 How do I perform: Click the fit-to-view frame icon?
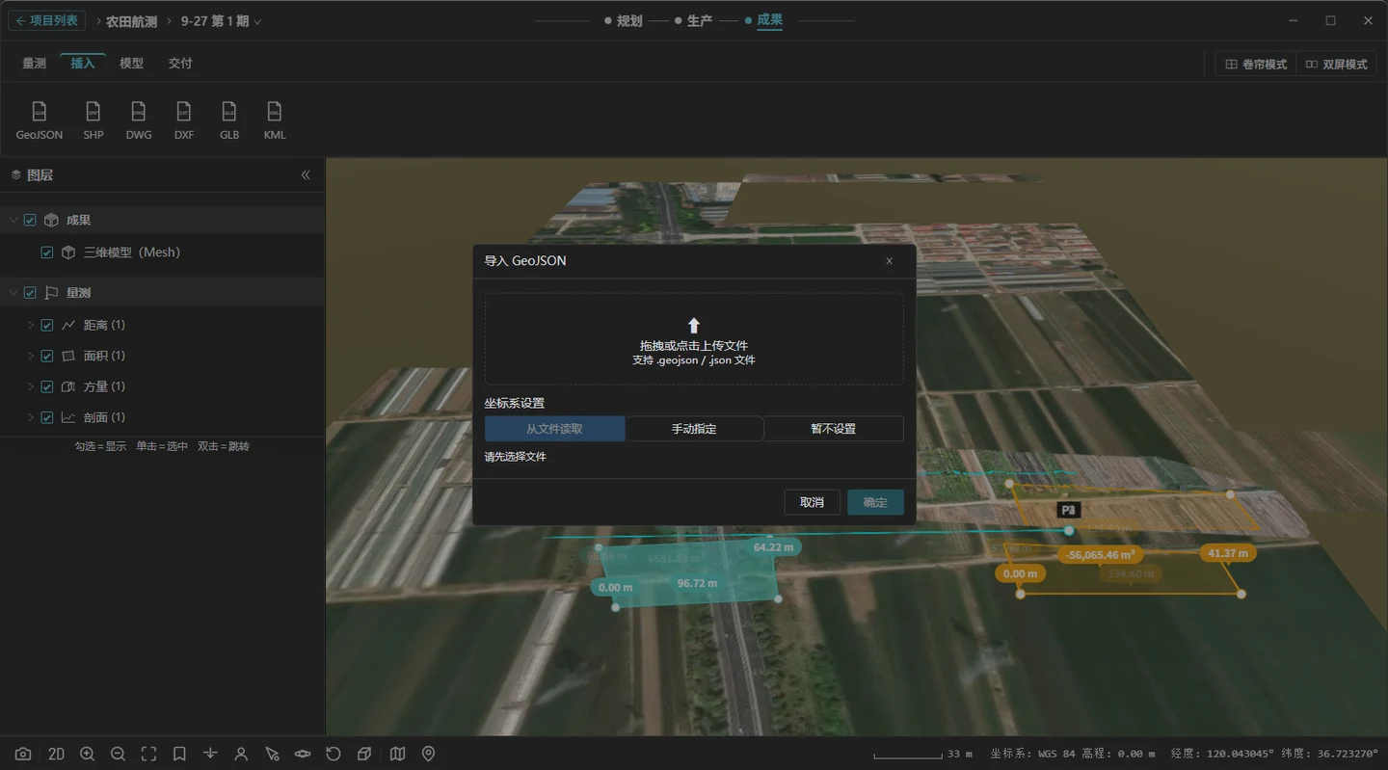(148, 754)
